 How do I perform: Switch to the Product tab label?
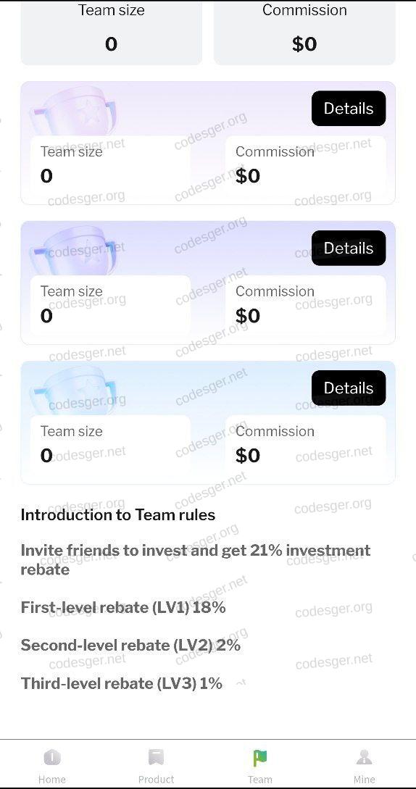click(x=156, y=780)
